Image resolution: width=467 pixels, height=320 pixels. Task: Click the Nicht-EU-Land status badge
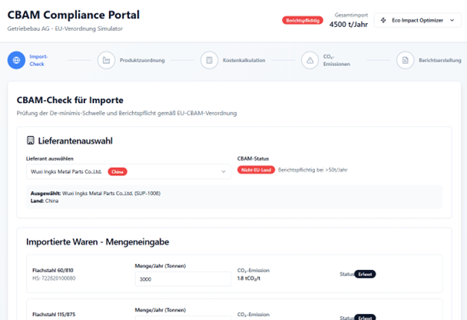[256, 169]
